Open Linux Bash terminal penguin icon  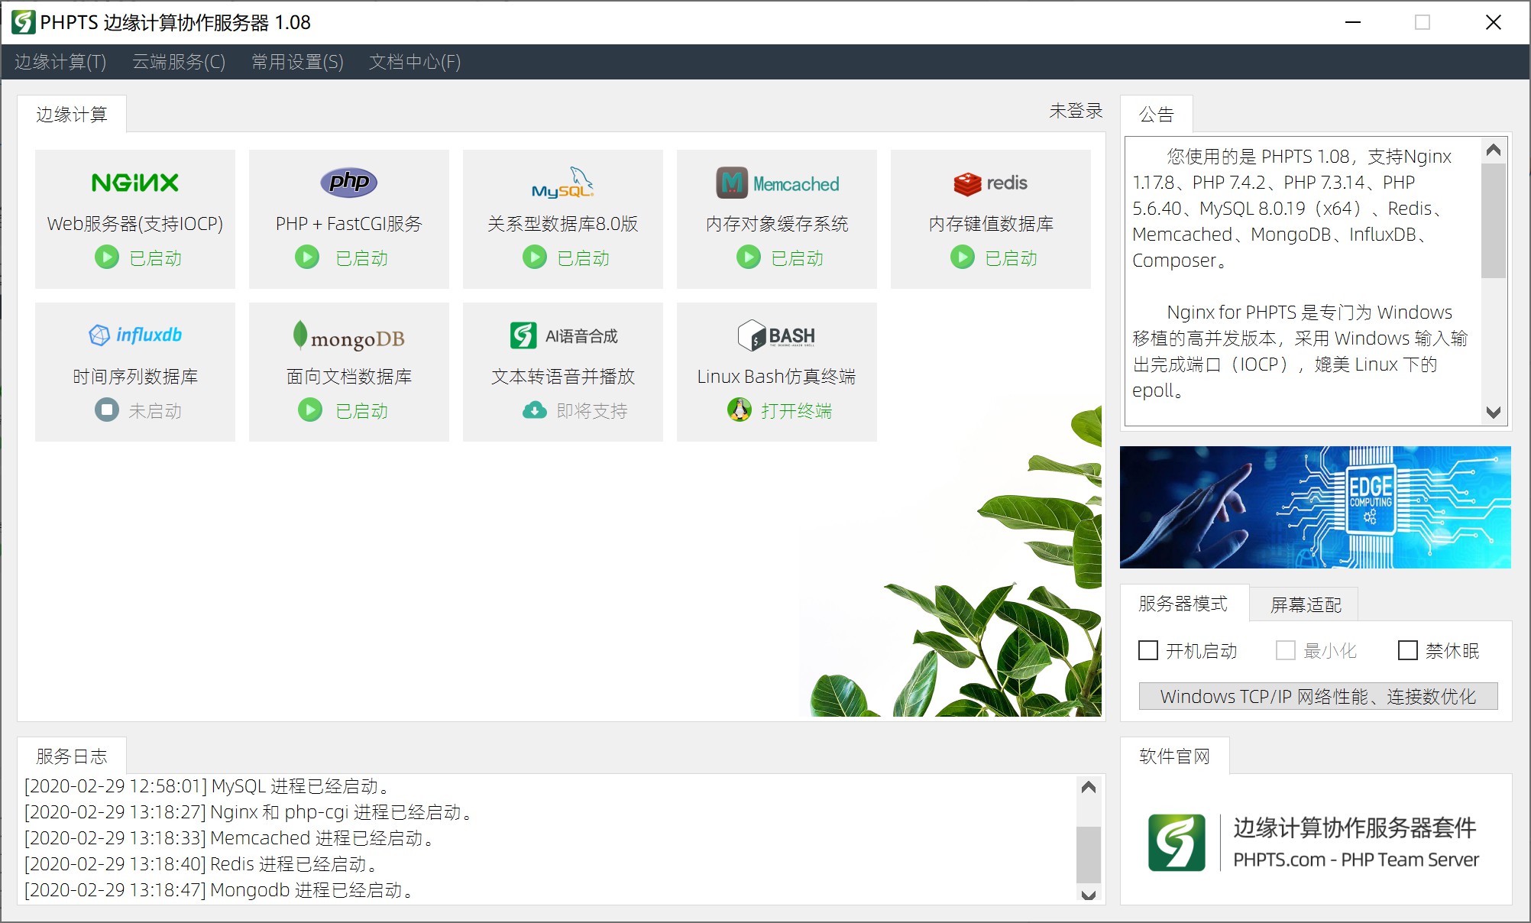tap(740, 410)
